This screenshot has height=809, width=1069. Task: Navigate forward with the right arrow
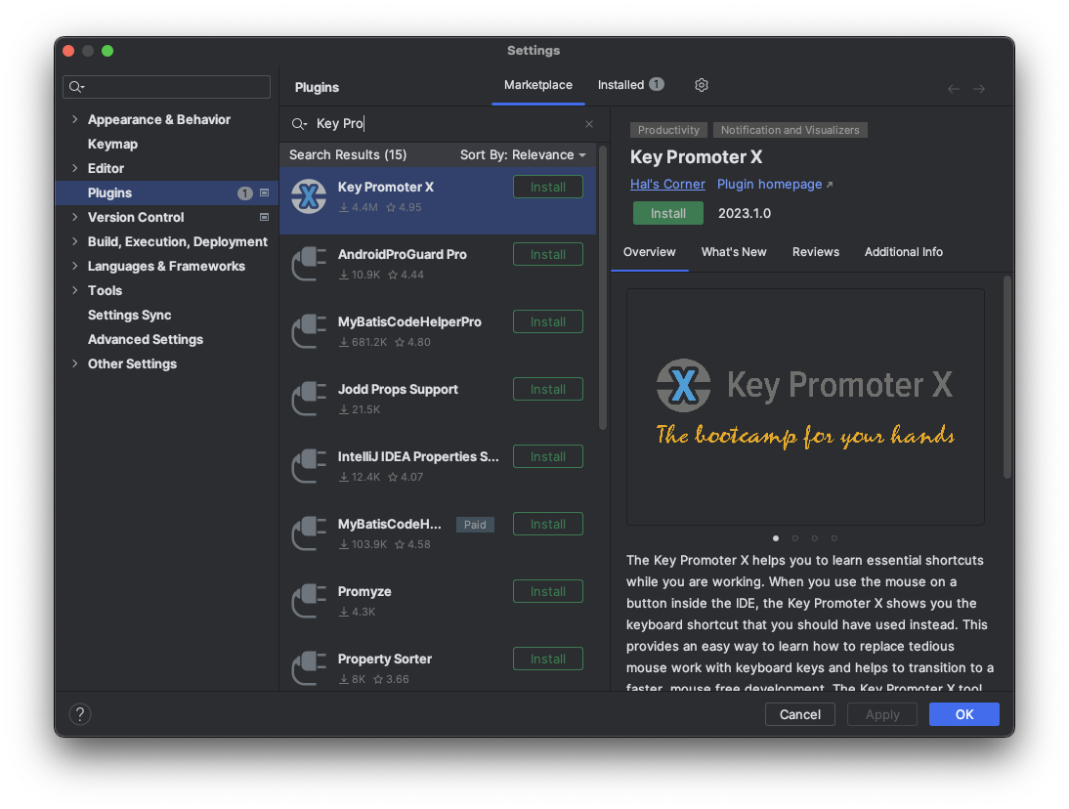click(x=979, y=89)
